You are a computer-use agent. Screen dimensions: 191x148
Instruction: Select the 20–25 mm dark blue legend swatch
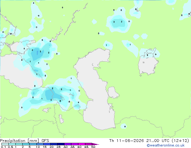(x=54, y=144)
